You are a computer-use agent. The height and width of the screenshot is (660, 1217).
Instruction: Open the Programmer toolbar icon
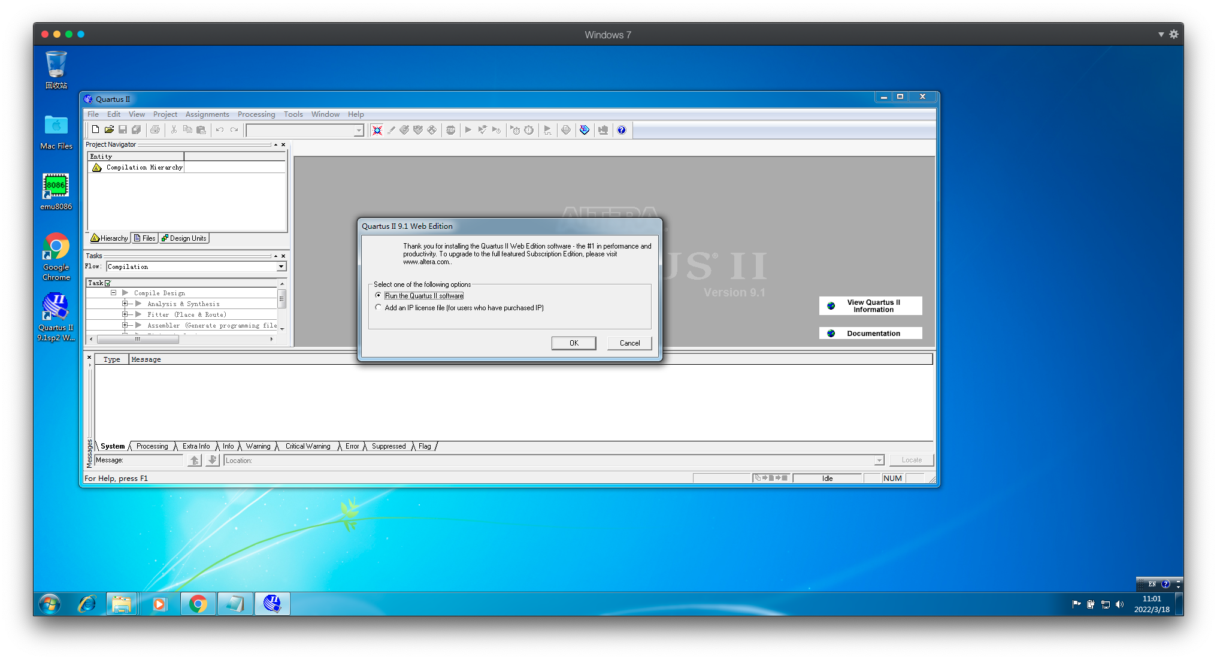[585, 130]
